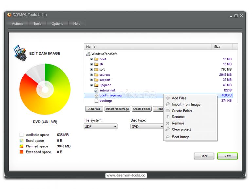The width and height of the screenshot is (252, 189).
Task: Click the icon beside Clear project
Action: click(x=168, y=129)
